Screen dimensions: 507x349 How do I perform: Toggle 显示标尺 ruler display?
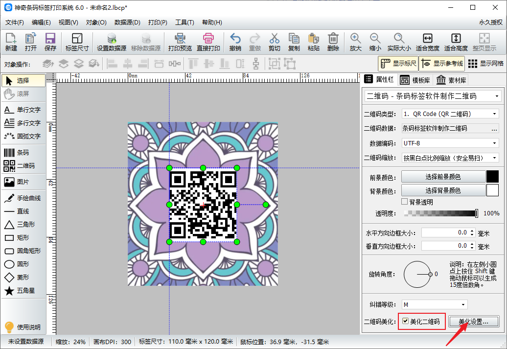coord(398,64)
